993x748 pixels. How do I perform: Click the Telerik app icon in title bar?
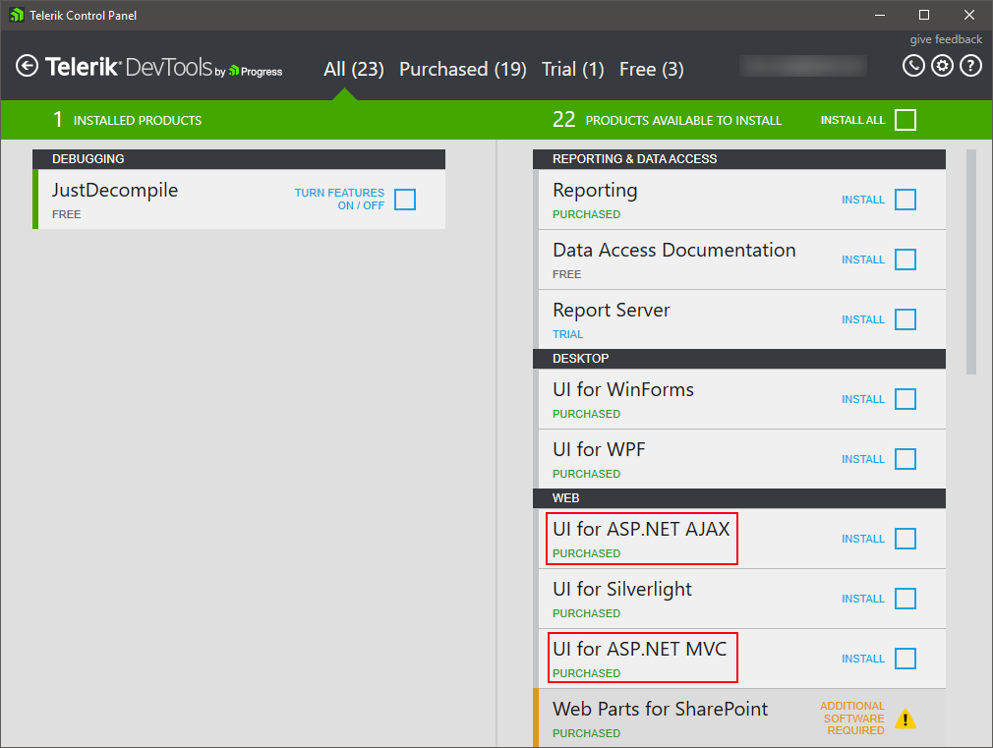[17, 15]
